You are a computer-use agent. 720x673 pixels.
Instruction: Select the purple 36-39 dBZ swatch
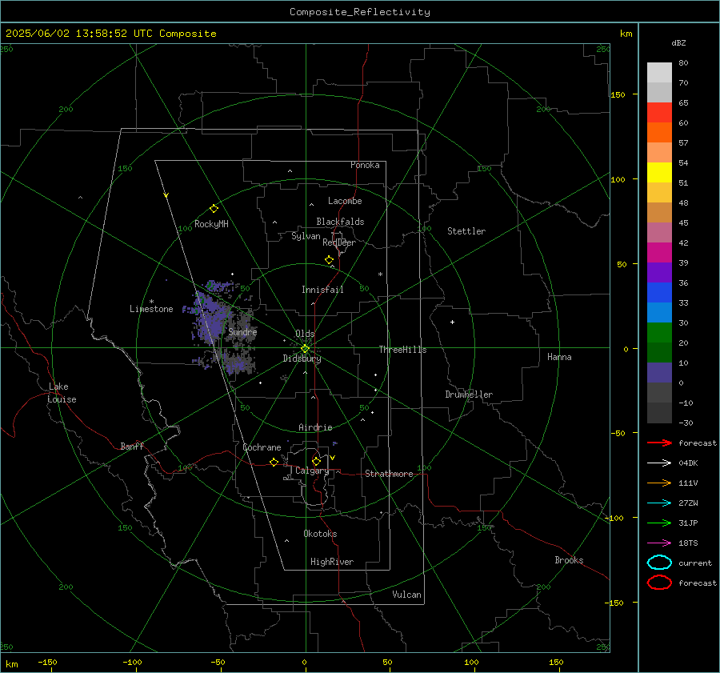point(659,273)
